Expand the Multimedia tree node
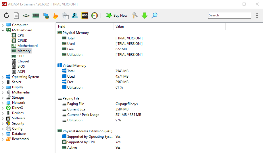 click(3, 93)
